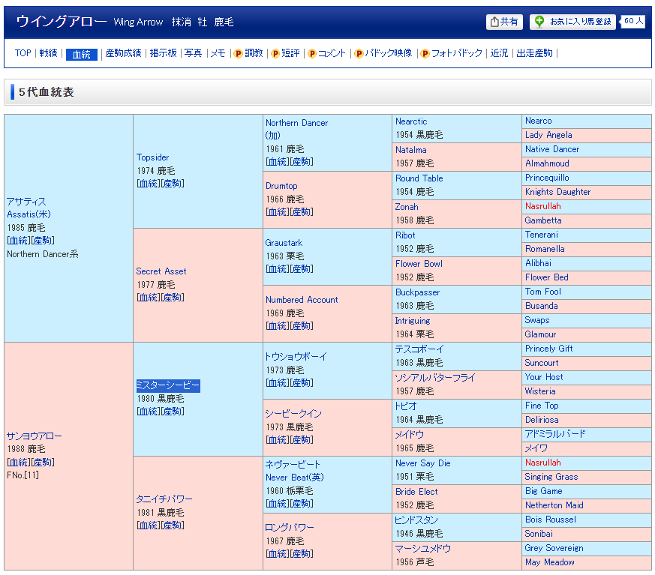655x575 pixels.
Task: Open the premium フォトパドック tab
Action: (451, 53)
